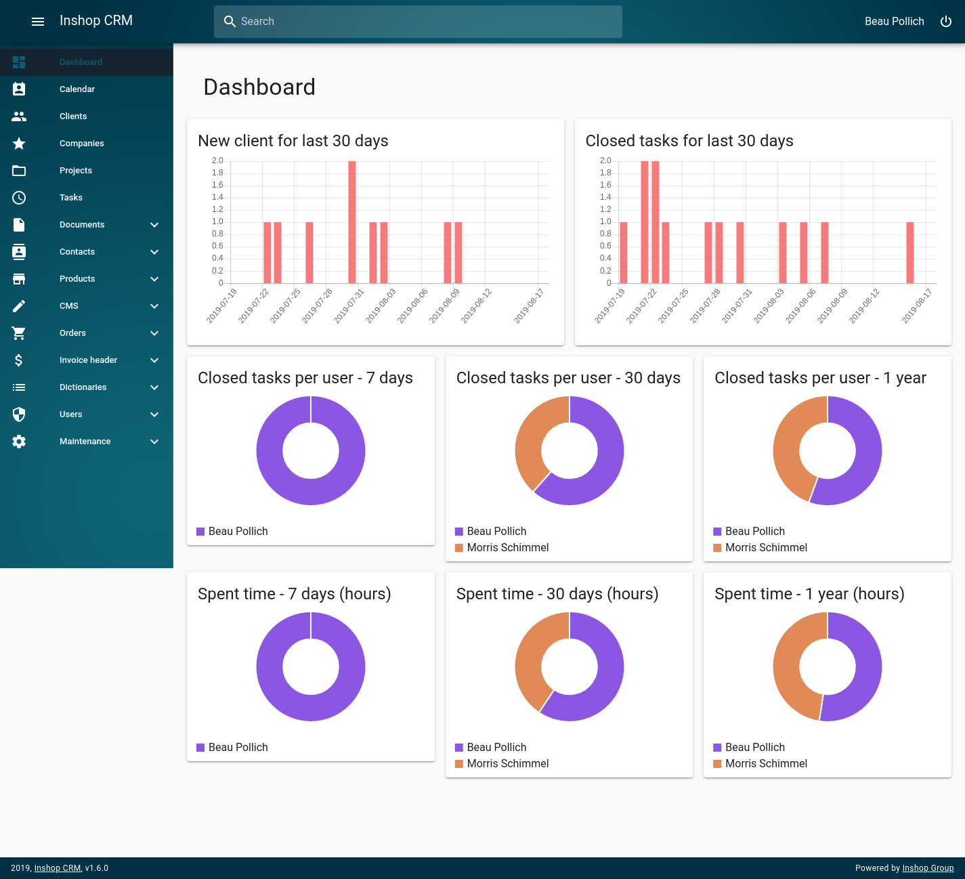Click the hamburger menu icon
965x879 pixels.
pyautogui.click(x=38, y=22)
